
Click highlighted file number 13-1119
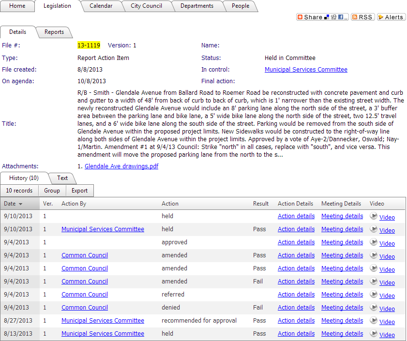(89, 45)
